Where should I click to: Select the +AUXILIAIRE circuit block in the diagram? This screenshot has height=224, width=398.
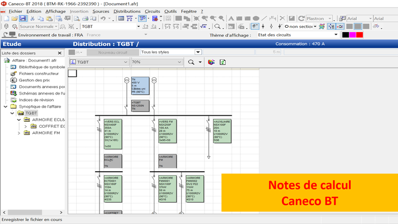tap(222, 131)
